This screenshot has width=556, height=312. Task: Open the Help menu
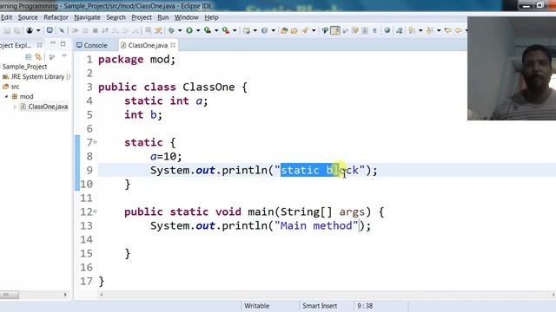click(211, 17)
